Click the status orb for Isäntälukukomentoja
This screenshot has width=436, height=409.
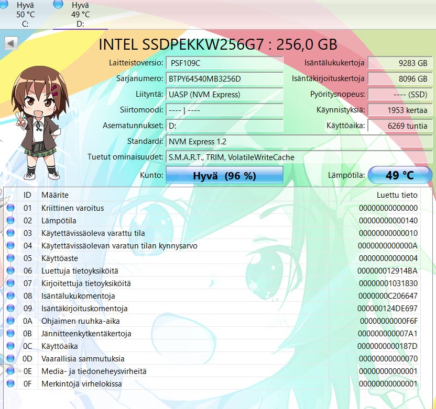coord(10,296)
